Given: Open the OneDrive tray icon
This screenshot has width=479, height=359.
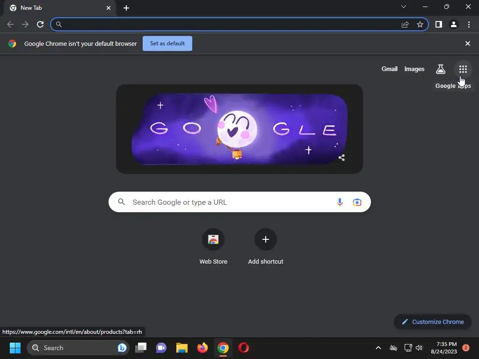Looking at the screenshot, I should pos(393,348).
